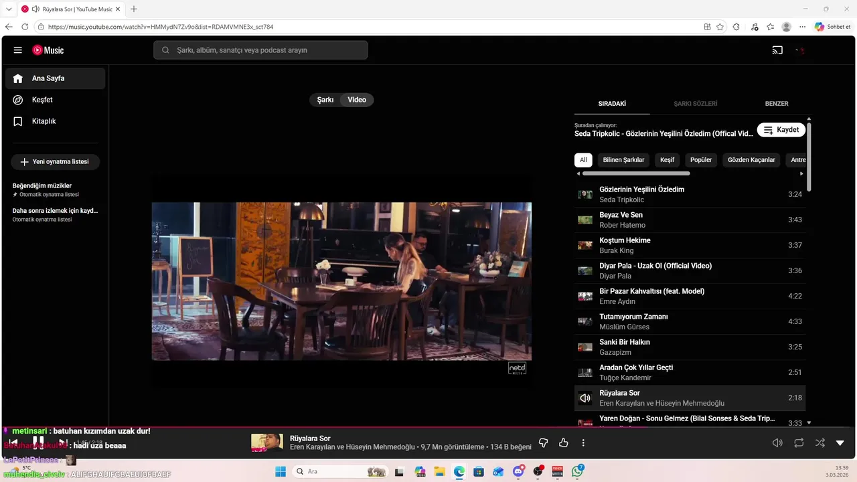Switch to the ŞARKI SÖZLERİ tab
This screenshot has width=857, height=482.
(x=695, y=104)
